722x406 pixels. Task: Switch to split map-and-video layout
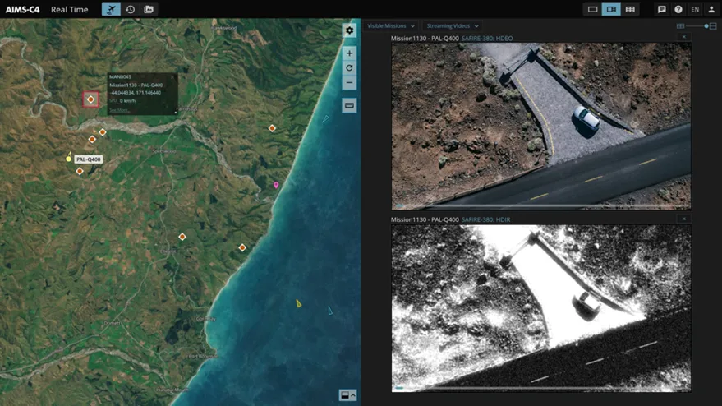pyautogui.click(x=611, y=9)
